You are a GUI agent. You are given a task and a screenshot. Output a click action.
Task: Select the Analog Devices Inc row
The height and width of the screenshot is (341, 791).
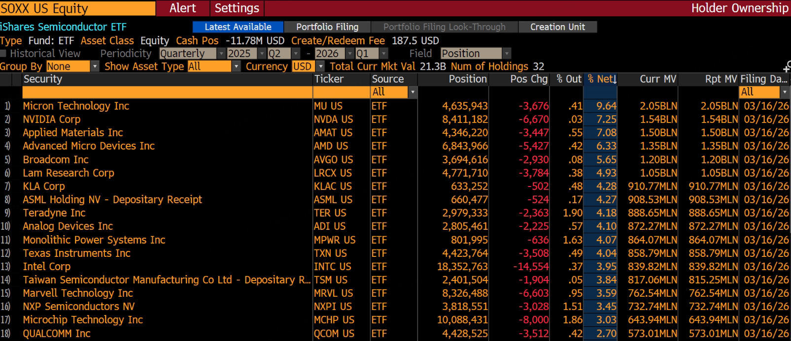pyautogui.click(x=395, y=226)
